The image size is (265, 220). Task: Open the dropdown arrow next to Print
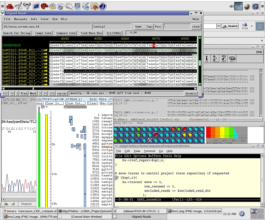pos(252,26)
